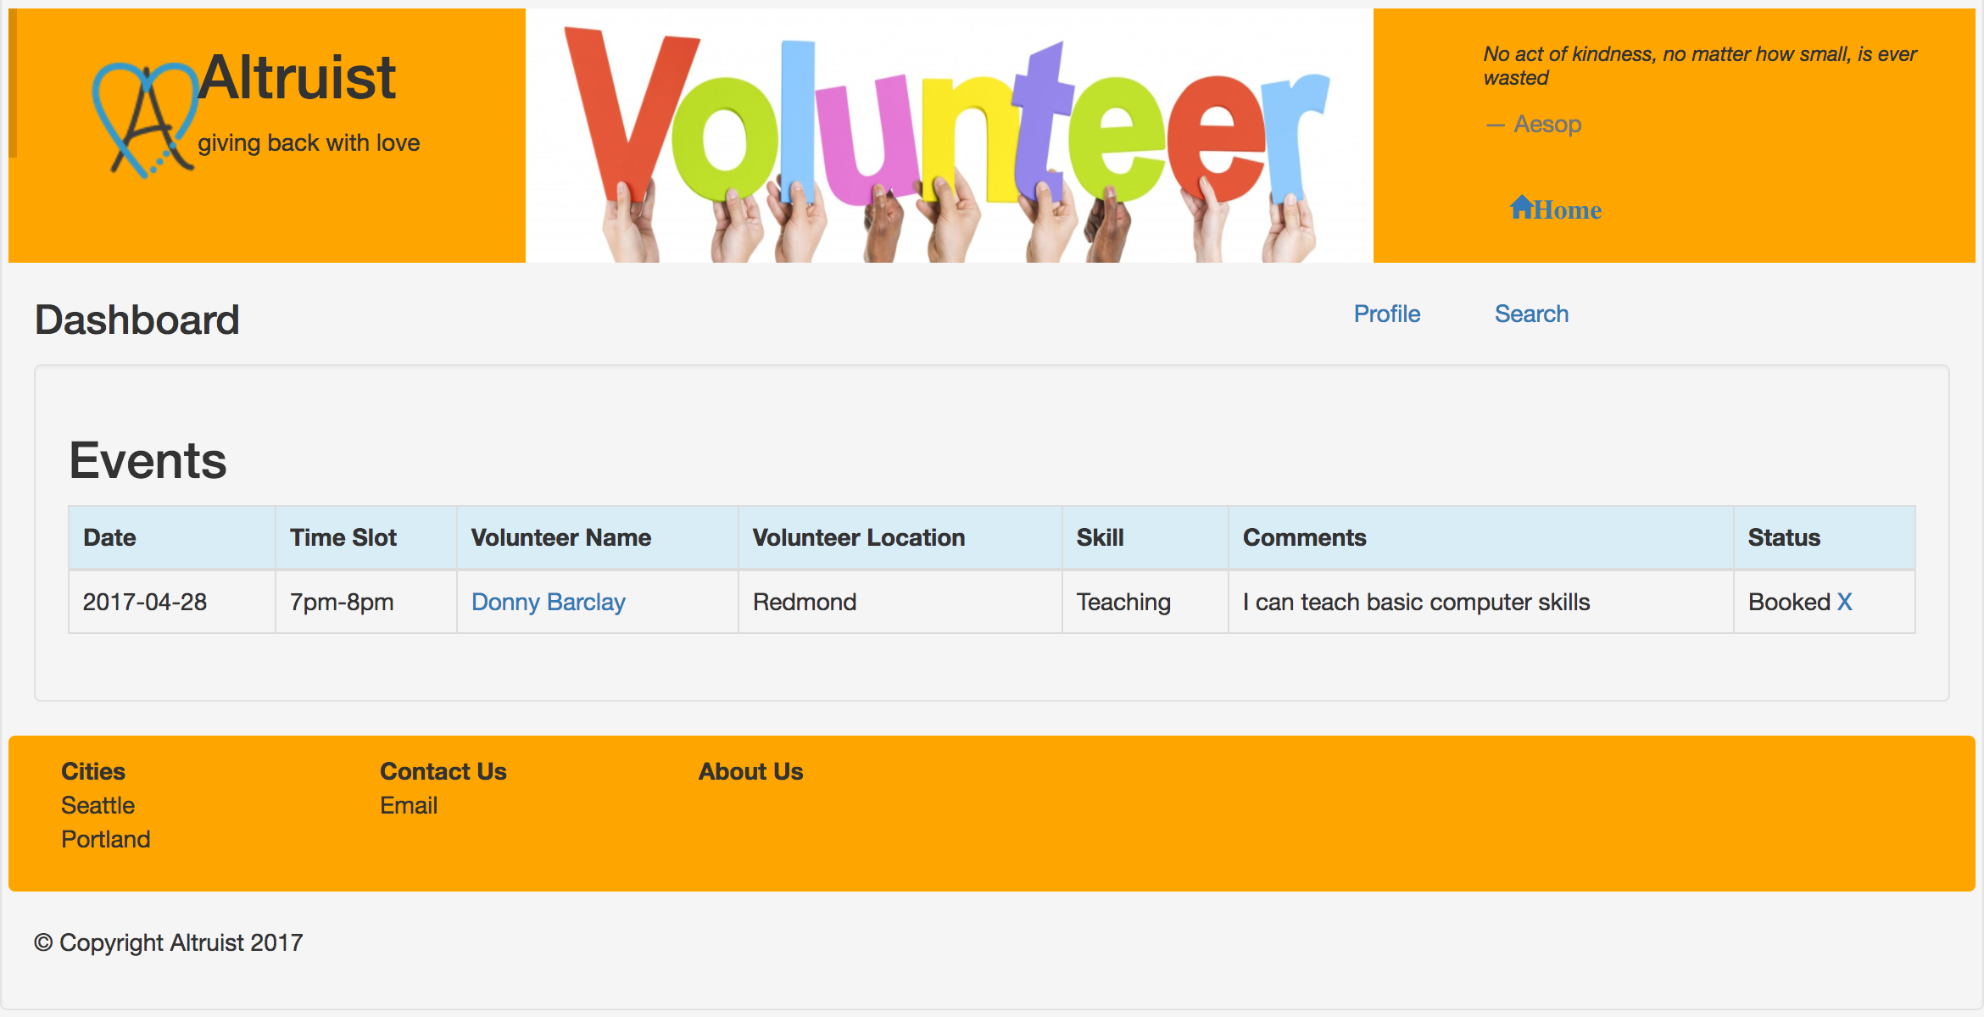Click the Date column header

coord(109,537)
